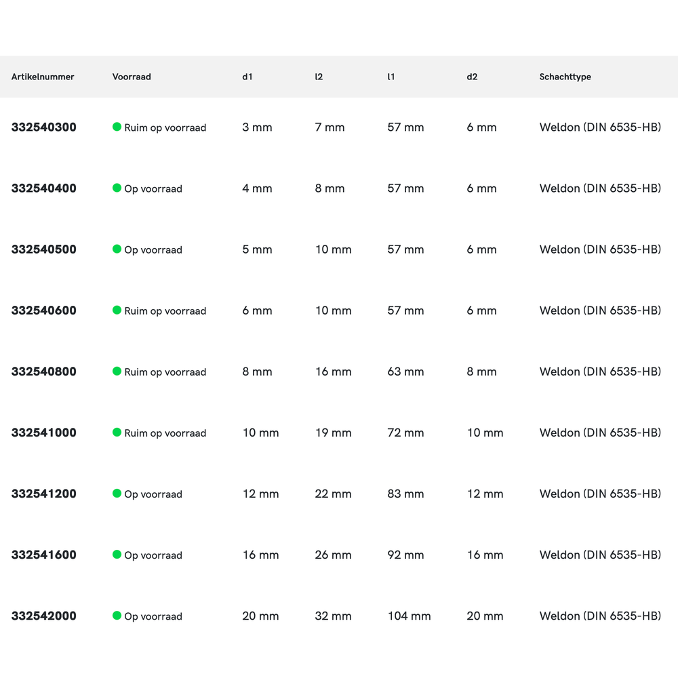This screenshot has height=678, width=678.
Task: Click green stock dot for 332542000
Action: (117, 615)
